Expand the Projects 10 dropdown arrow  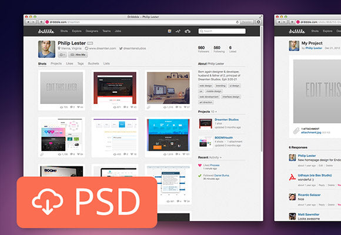point(216,112)
